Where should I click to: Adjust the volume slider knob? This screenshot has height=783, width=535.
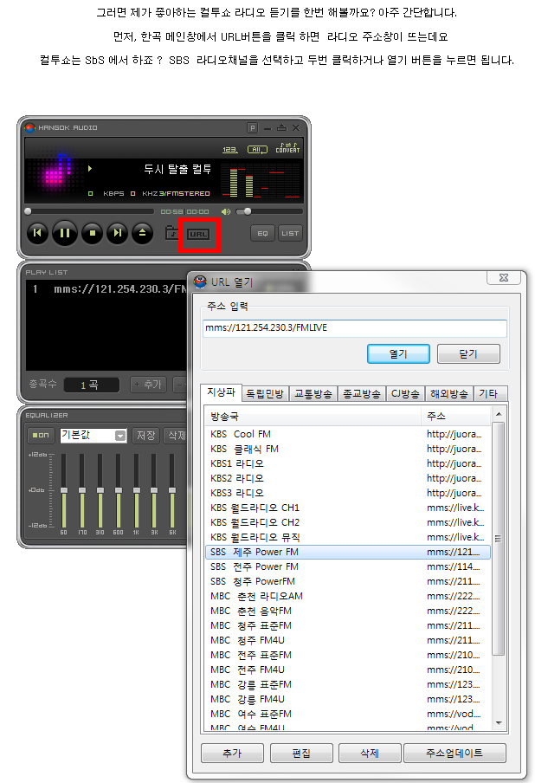(247, 211)
